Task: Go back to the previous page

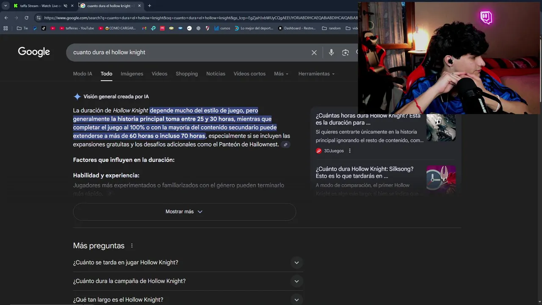Action: tap(6, 18)
